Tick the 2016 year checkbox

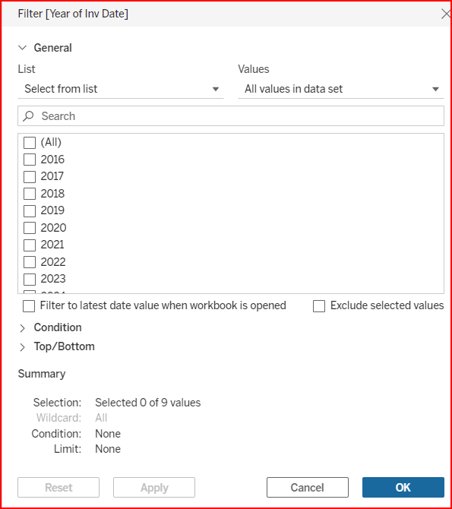30,160
